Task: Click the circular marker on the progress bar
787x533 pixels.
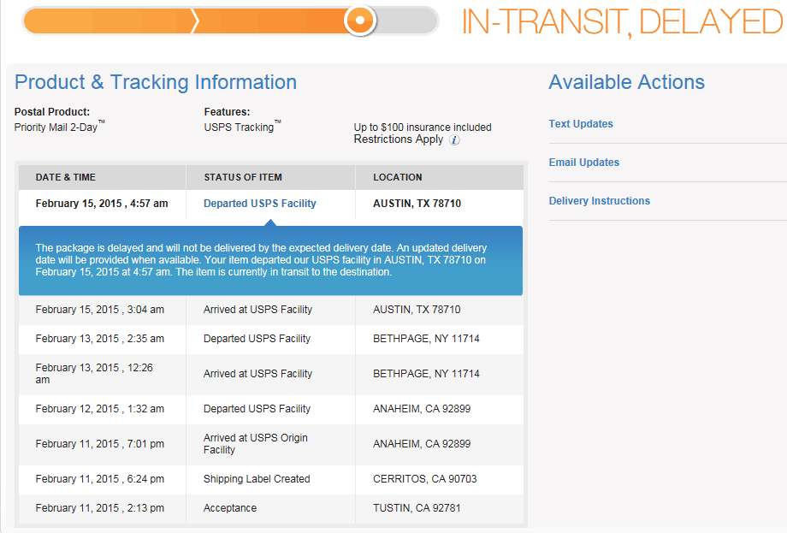Action: tap(359, 21)
